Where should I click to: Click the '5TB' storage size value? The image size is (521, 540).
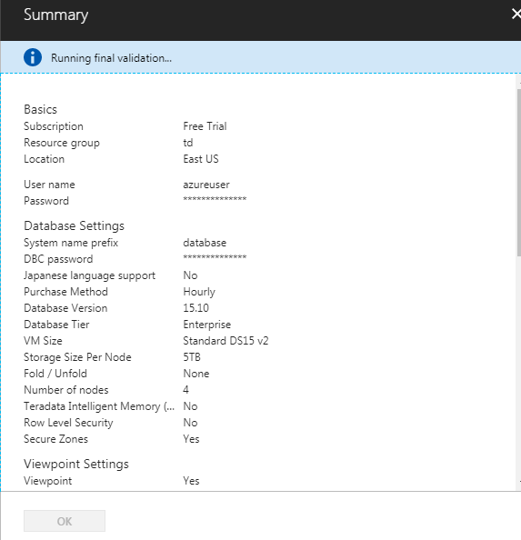pyautogui.click(x=192, y=357)
